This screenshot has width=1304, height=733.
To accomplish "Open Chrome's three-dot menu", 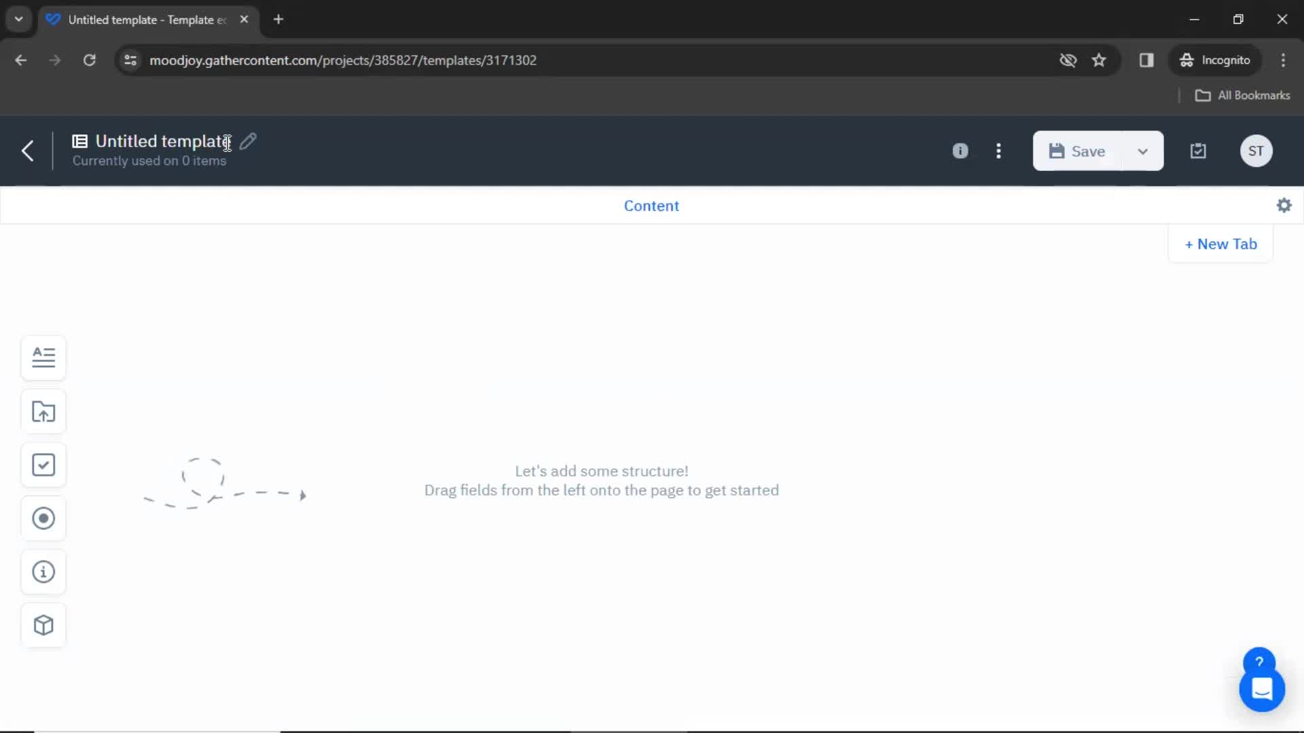I will tap(1283, 60).
